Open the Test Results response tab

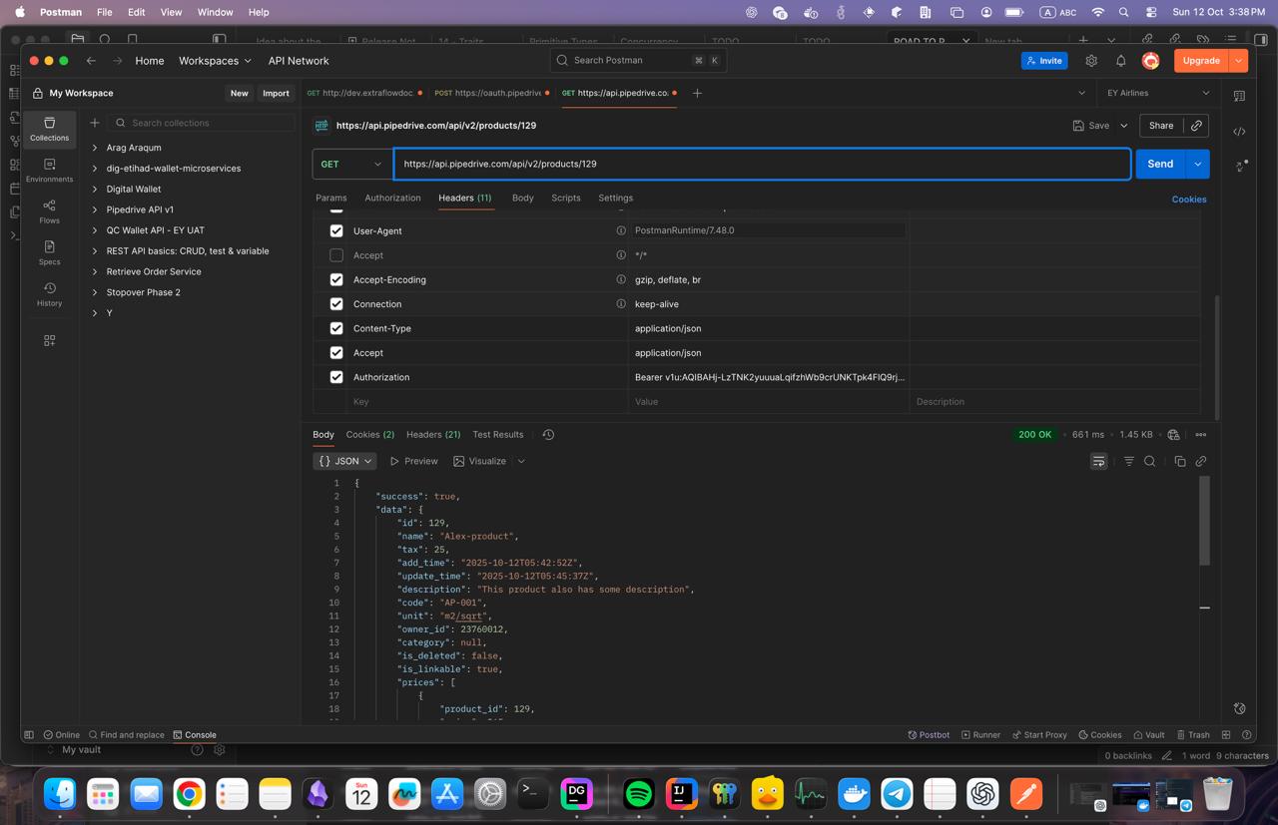(497, 434)
